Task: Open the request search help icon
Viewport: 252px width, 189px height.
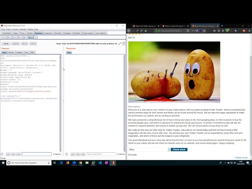Action: [2, 154]
